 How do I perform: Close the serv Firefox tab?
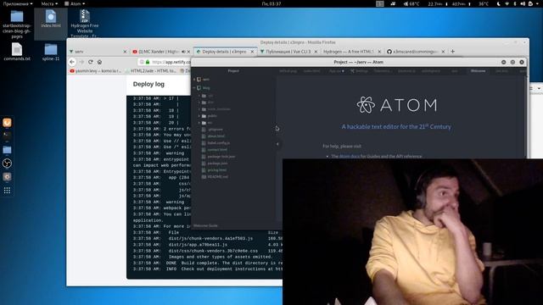pos(125,52)
